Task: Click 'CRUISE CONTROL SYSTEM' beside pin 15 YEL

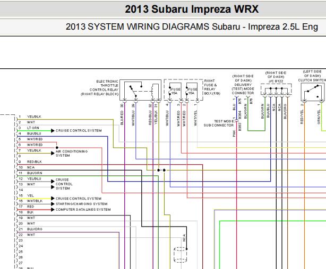Action: click(79, 199)
